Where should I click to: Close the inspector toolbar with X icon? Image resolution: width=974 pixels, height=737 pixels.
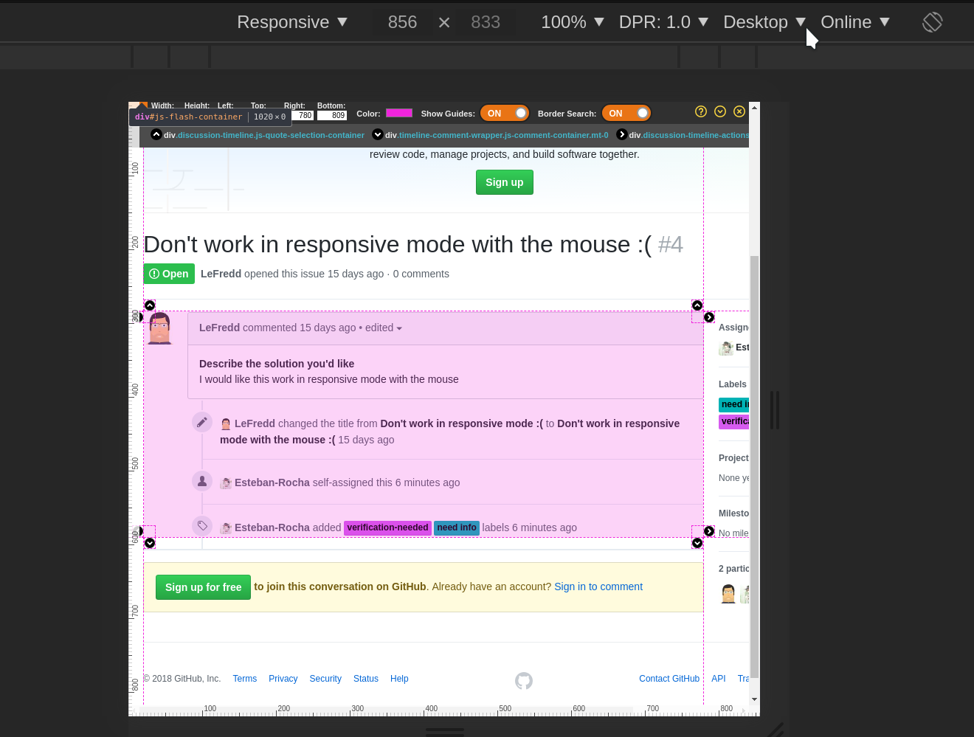(739, 111)
